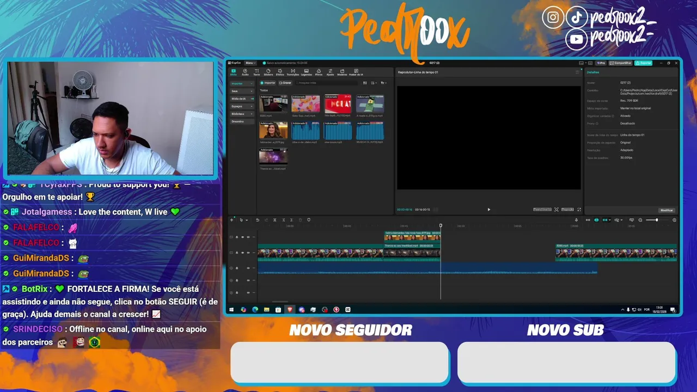Focus the Pesquisar mídia search field
Screen dimensions: 697x392
tap(327, 83)
